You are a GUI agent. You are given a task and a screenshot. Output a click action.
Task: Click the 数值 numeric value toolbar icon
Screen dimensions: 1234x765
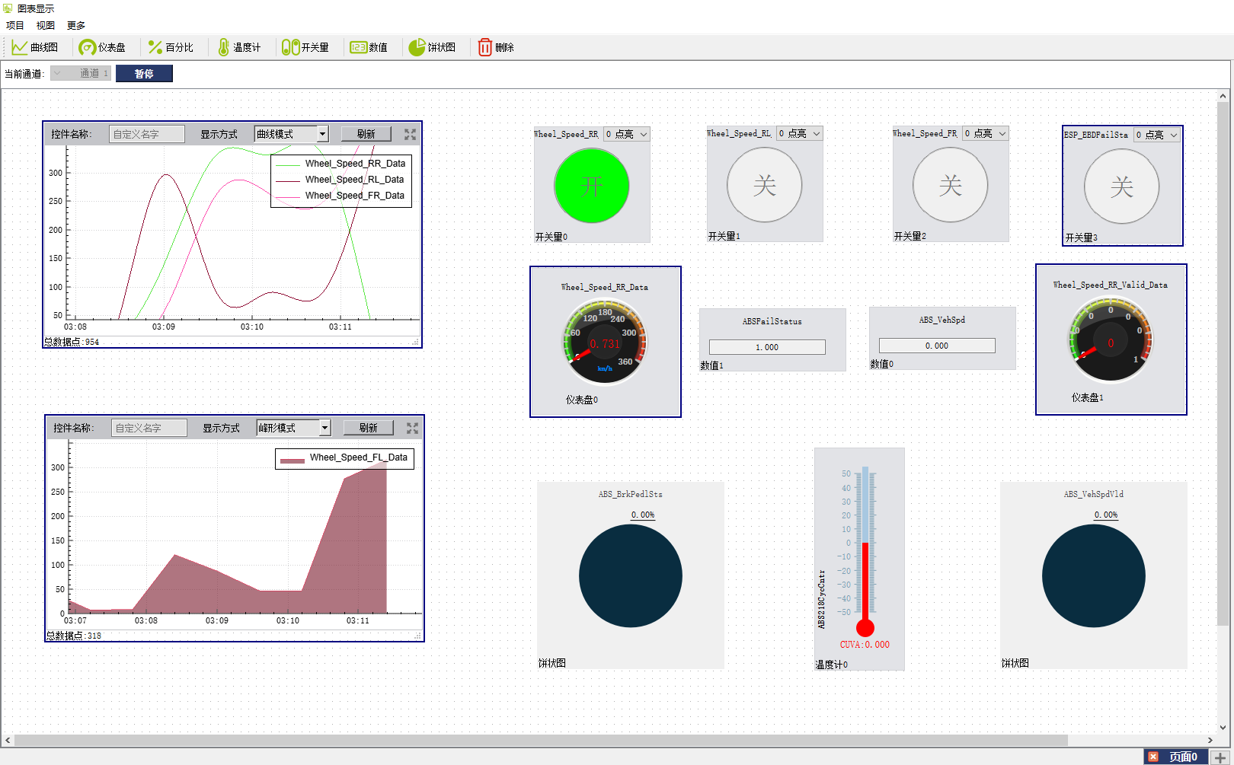tap(358, 47)
